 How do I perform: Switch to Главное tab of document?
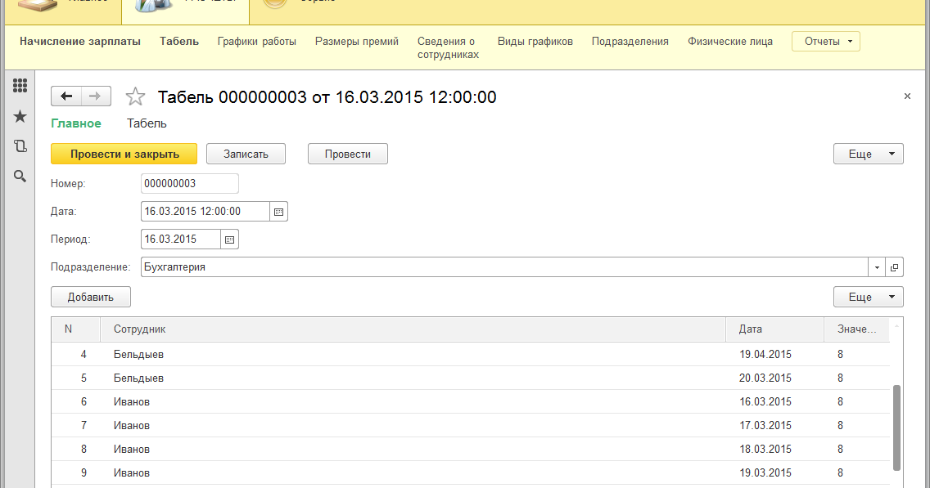pyautogui.click(x=76, y=123)
